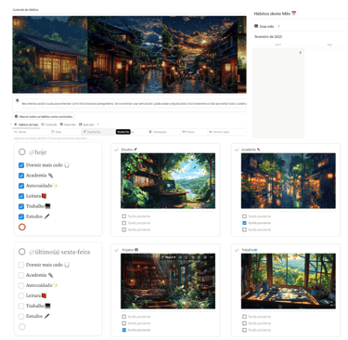Screen dimensions: 348x340
Task: Click the calendar icon beside Hábitos deste Mês
Action: point(294,13)
